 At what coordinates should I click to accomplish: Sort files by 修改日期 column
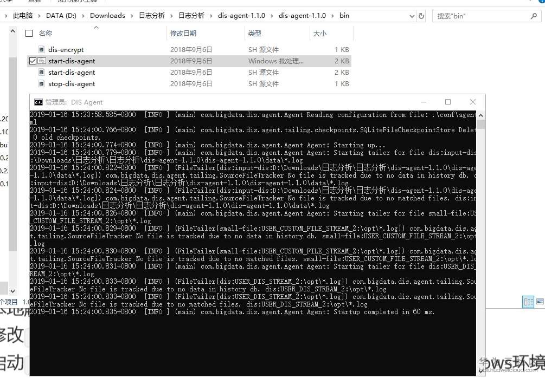183,34
